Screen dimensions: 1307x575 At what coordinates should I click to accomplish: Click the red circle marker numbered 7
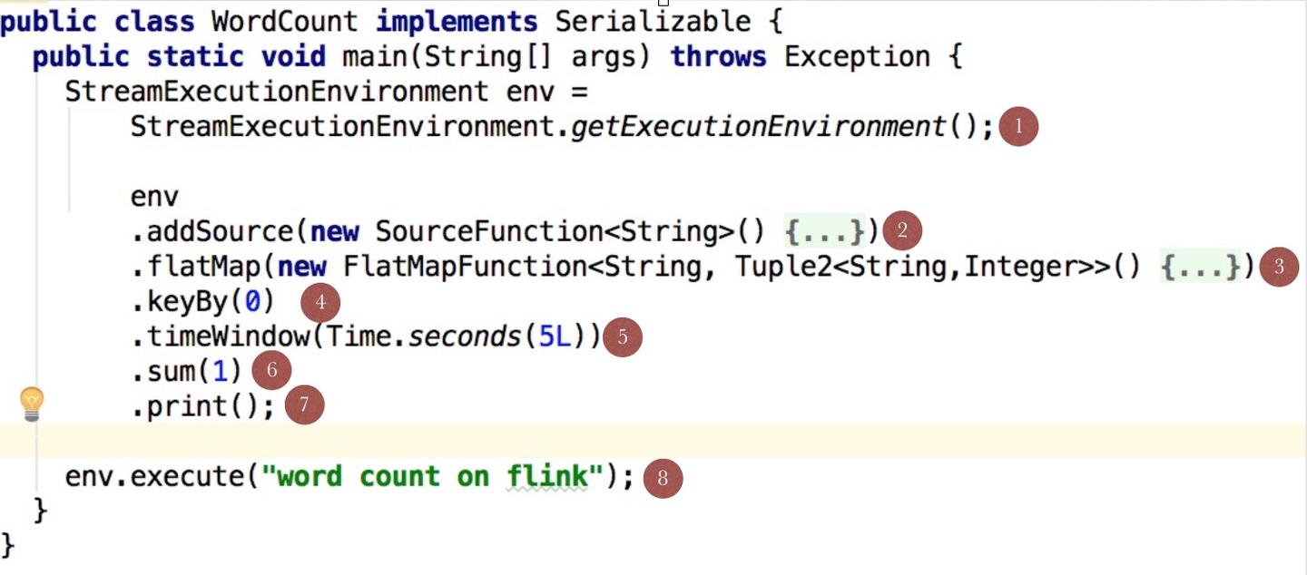[x=304, y=405]
